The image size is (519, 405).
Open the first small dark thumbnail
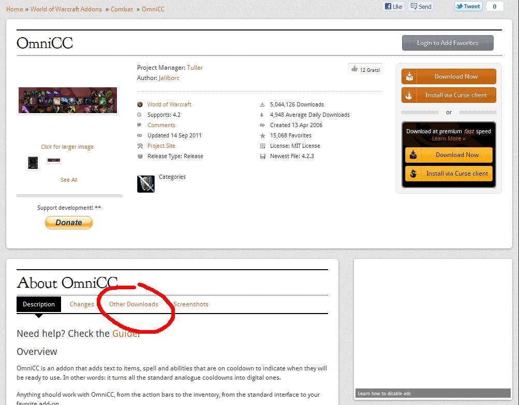point(33,163)
